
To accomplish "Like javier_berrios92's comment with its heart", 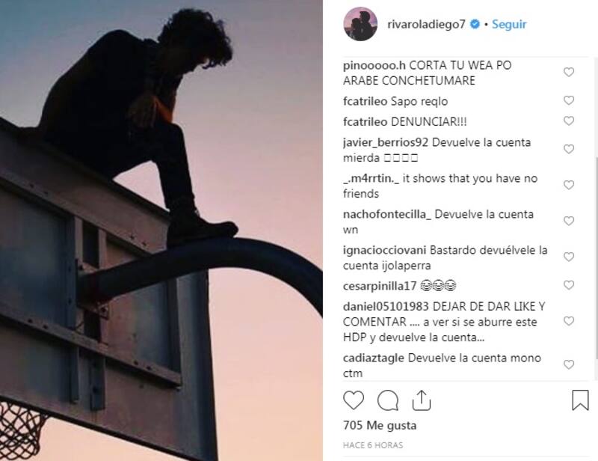I will click(569, 150).
